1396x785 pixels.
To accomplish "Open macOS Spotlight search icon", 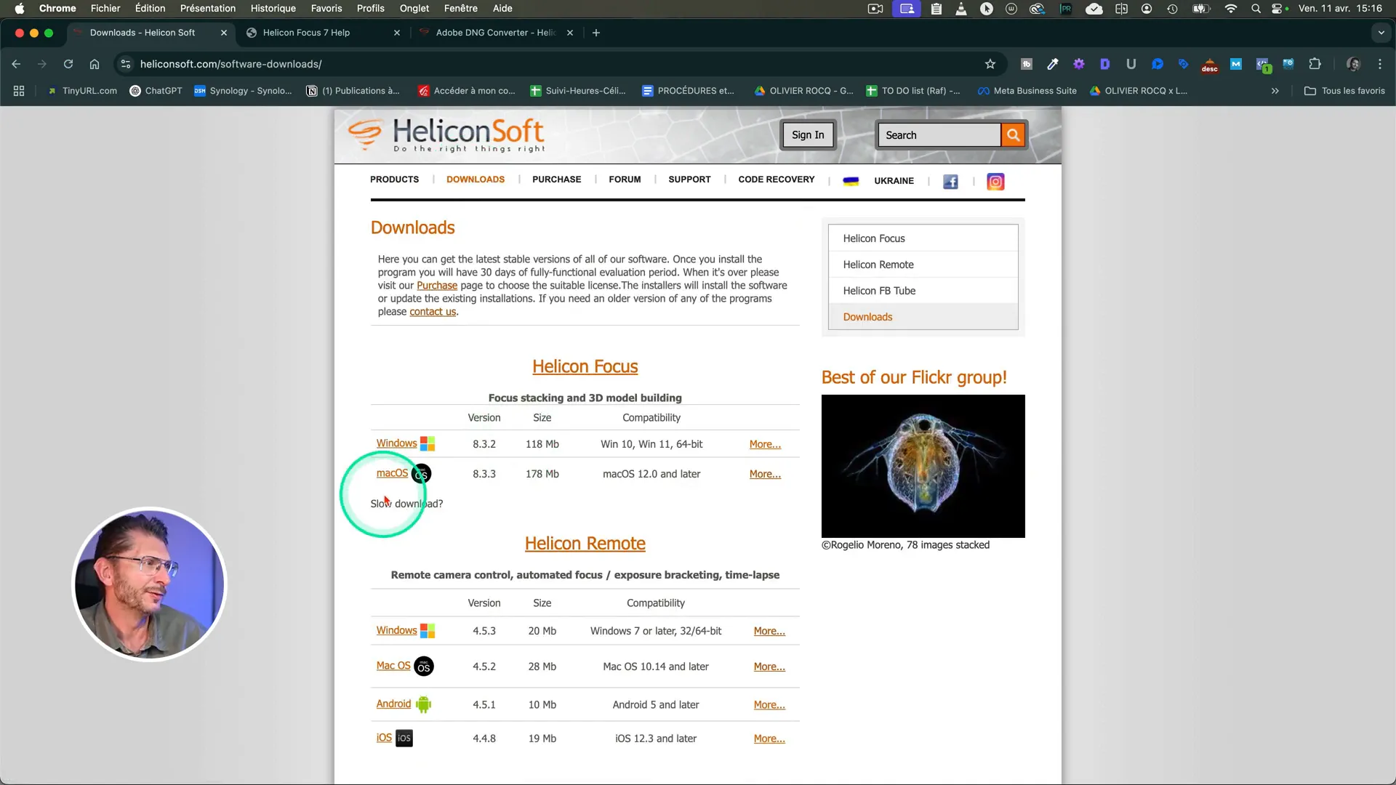I will 1256,9.
